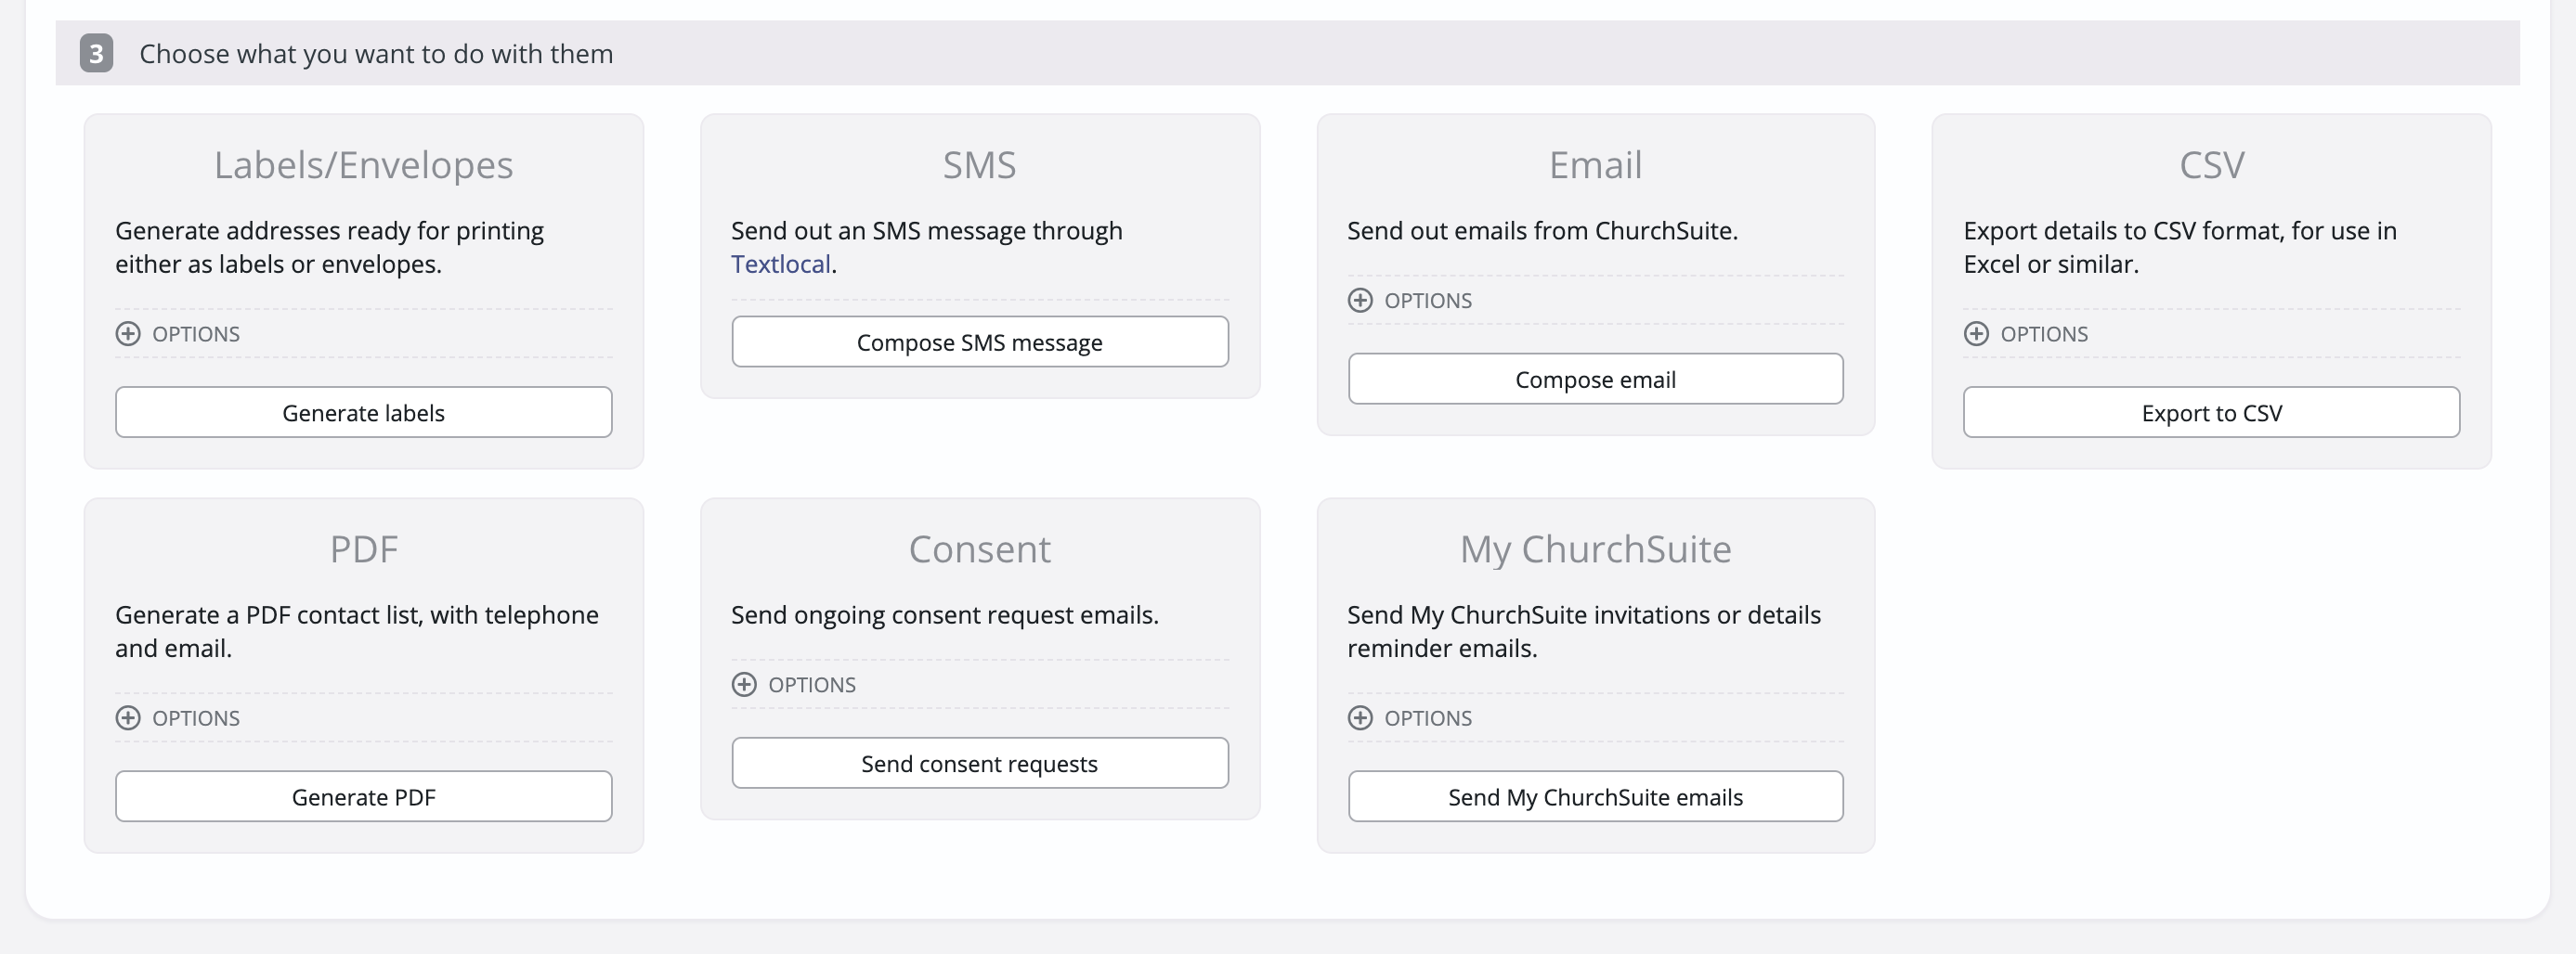
Task: Click the 'Choose what you want to do with them' header
Action: (x=375, y=54)
